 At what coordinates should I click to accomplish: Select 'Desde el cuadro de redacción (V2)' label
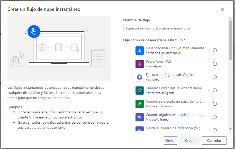coord(173,128)
